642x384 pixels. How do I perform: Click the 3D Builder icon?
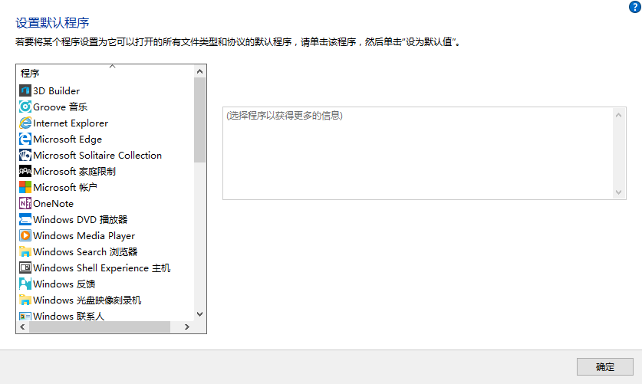pos(25,90)
